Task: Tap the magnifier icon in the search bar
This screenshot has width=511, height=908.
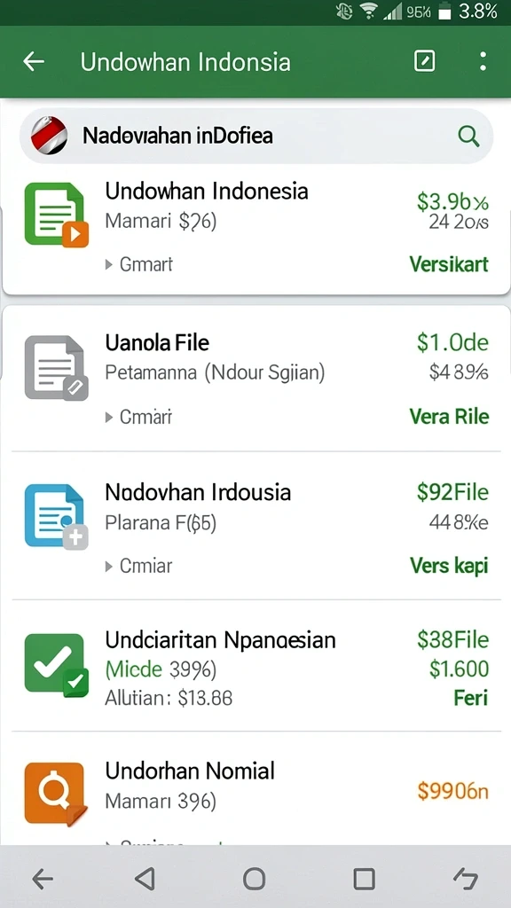Action: [468, 137]
